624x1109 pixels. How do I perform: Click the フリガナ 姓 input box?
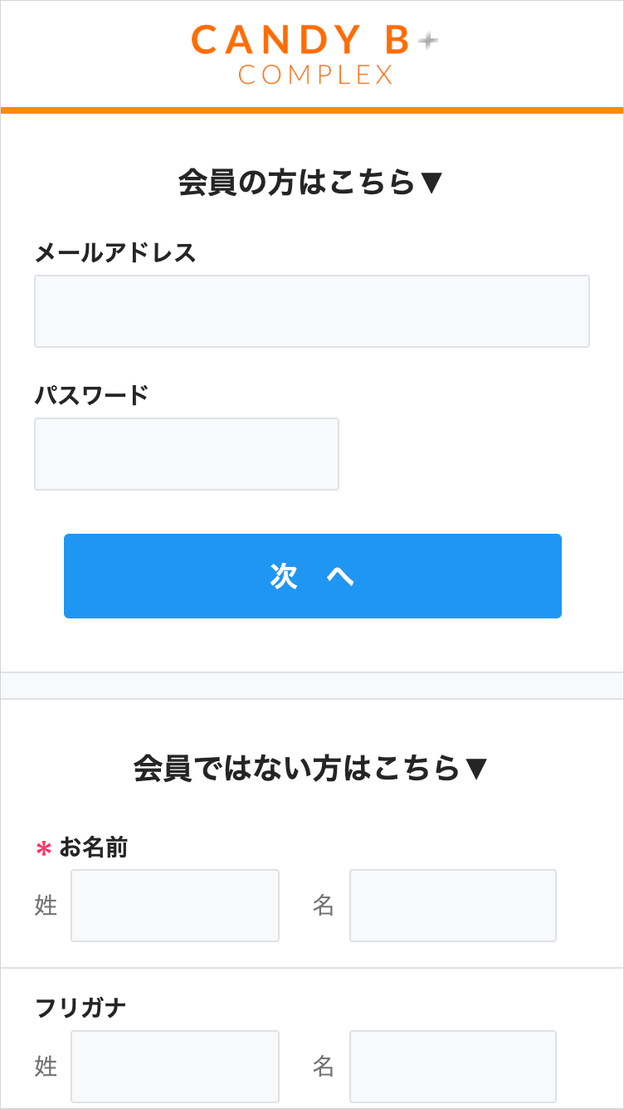coord(175,1067)
